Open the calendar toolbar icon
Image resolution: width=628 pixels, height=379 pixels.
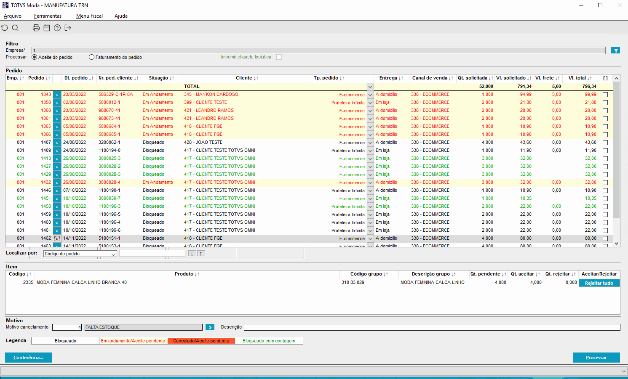click(x=47, y=28)
